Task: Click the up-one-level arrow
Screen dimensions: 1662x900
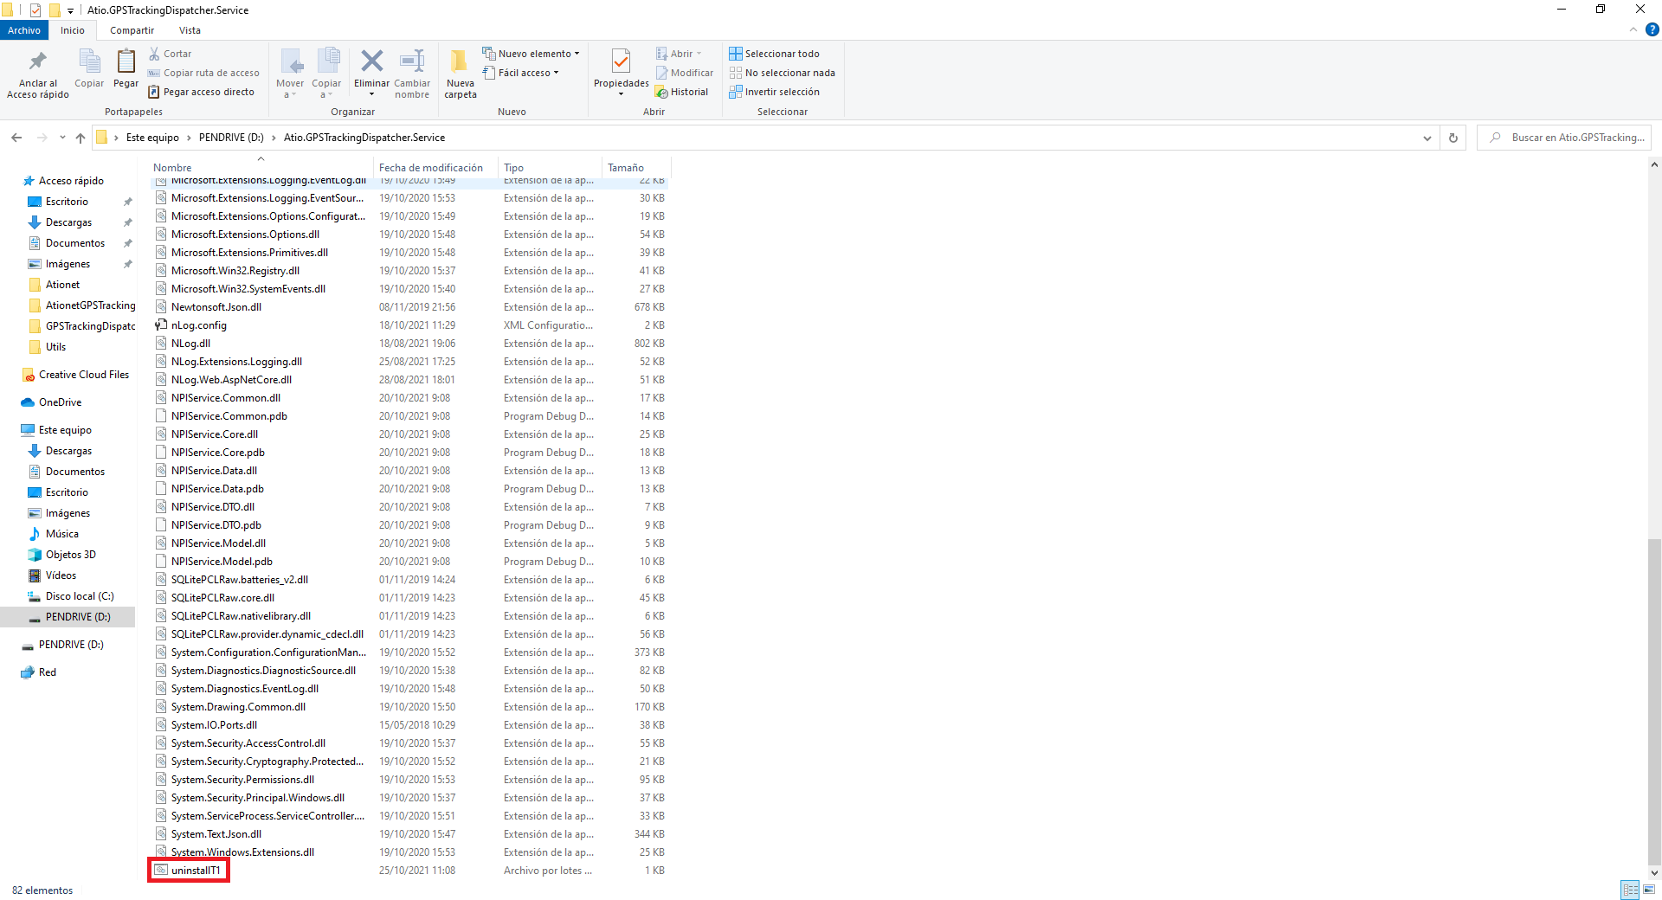Action: pyautogui.click(x=81, y=138)
